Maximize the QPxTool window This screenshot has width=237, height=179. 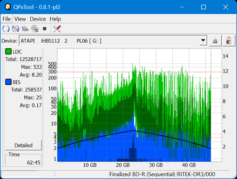203,7
